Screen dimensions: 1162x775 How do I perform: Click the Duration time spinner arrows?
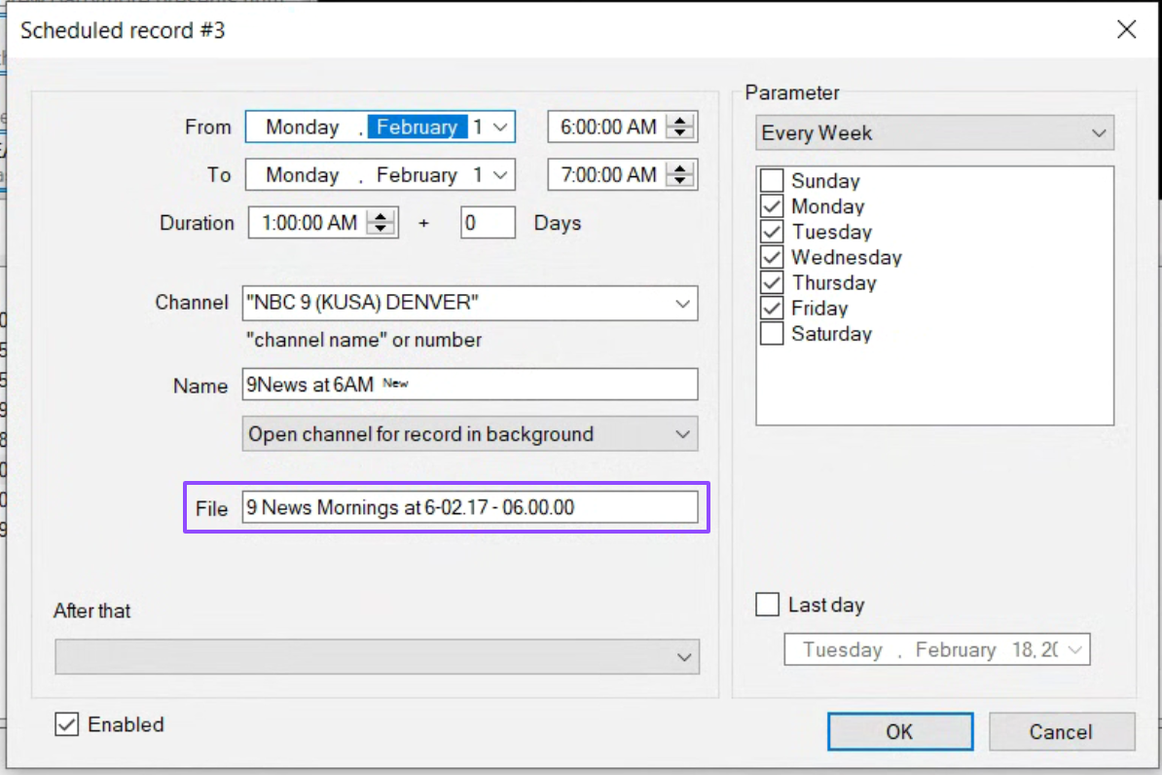382,223
